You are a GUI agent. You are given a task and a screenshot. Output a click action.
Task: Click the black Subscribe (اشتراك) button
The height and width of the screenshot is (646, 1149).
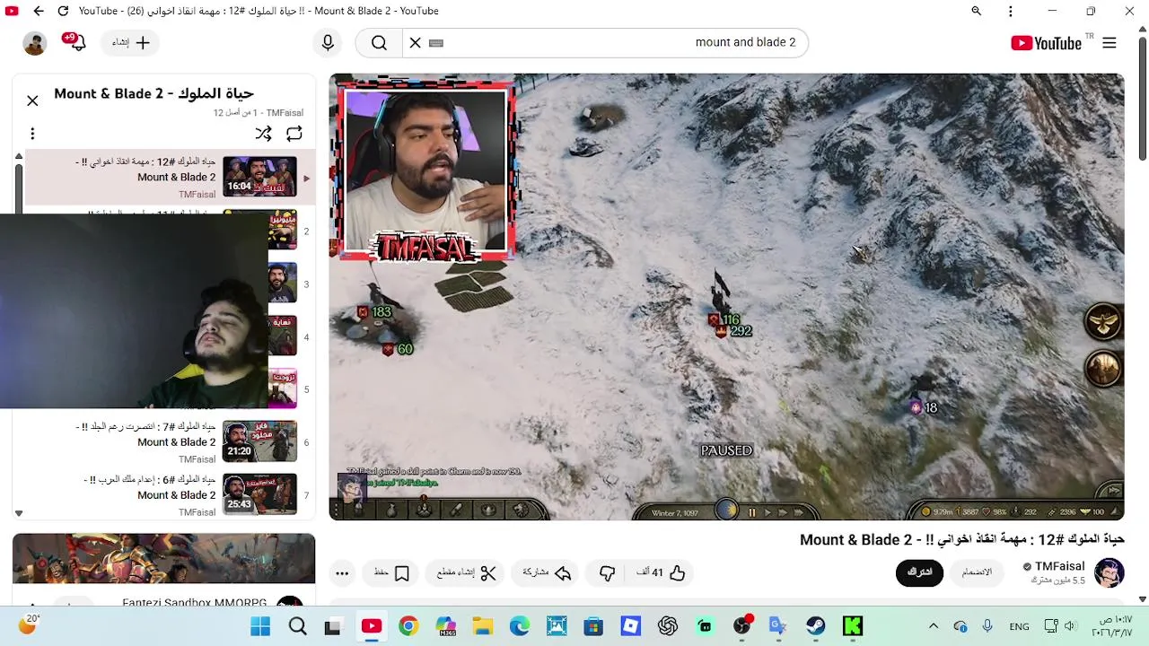click(919, 572)
